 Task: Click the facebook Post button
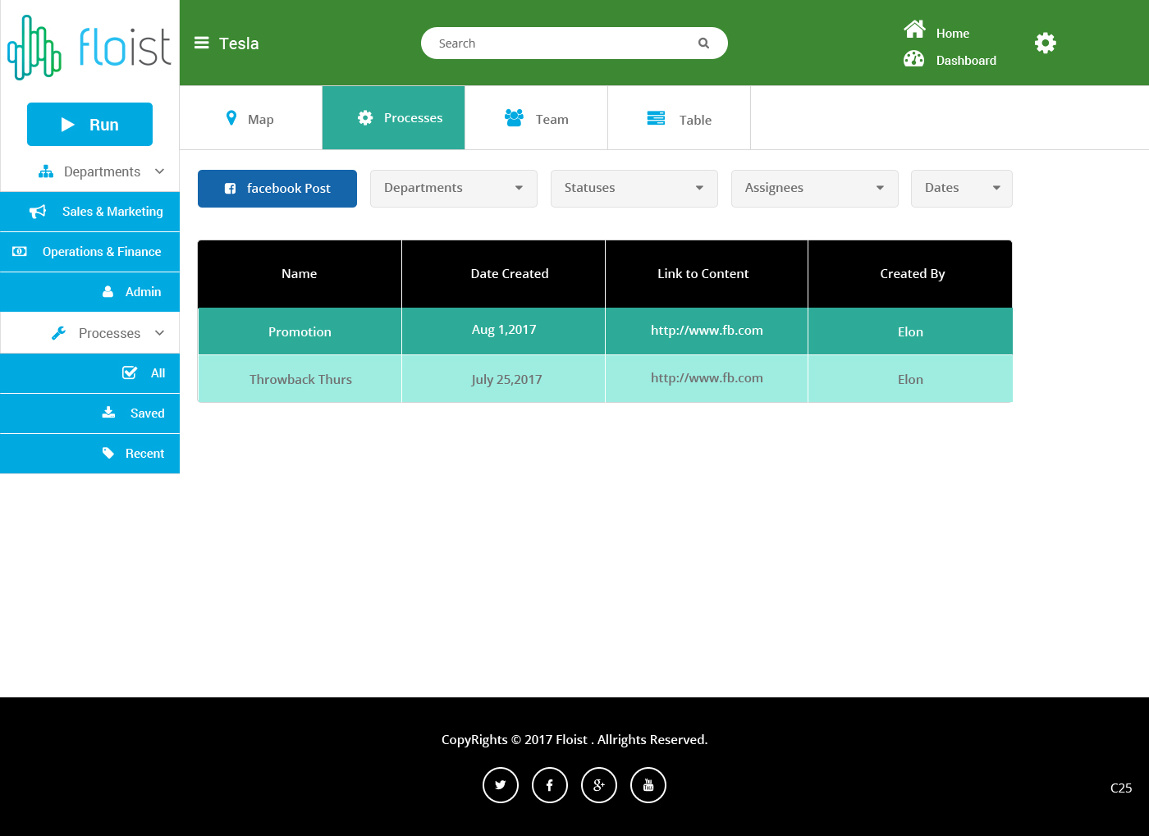pos(277,189)
